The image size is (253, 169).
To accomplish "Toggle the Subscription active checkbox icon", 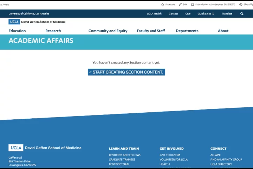I will pyautogui.click(x=193, y=5).
